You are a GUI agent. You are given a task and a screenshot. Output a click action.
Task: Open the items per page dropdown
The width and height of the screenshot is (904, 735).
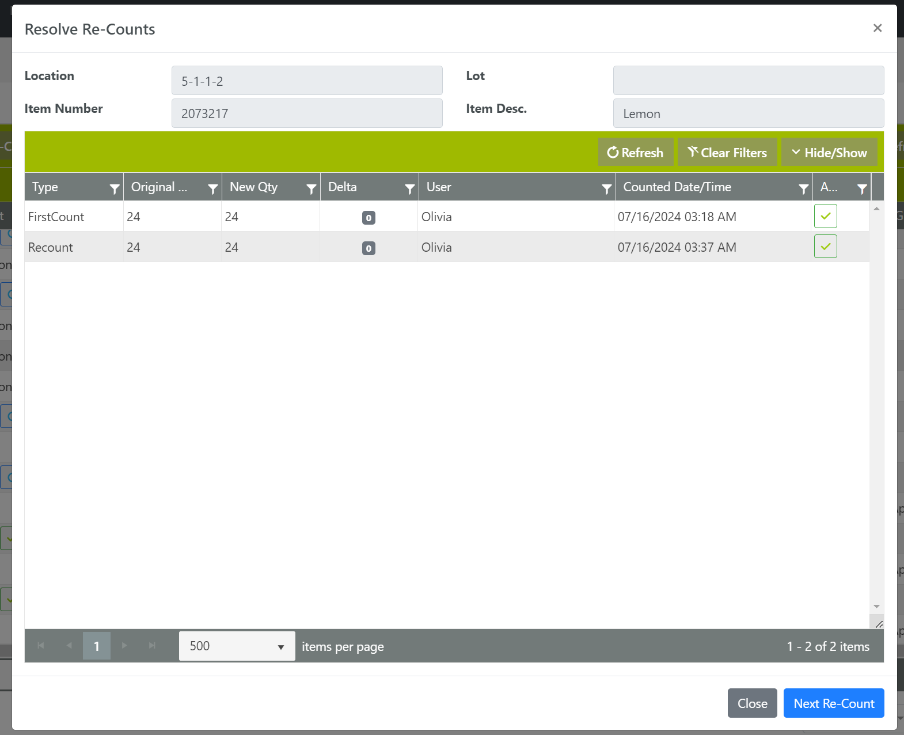tap(237, 646)
